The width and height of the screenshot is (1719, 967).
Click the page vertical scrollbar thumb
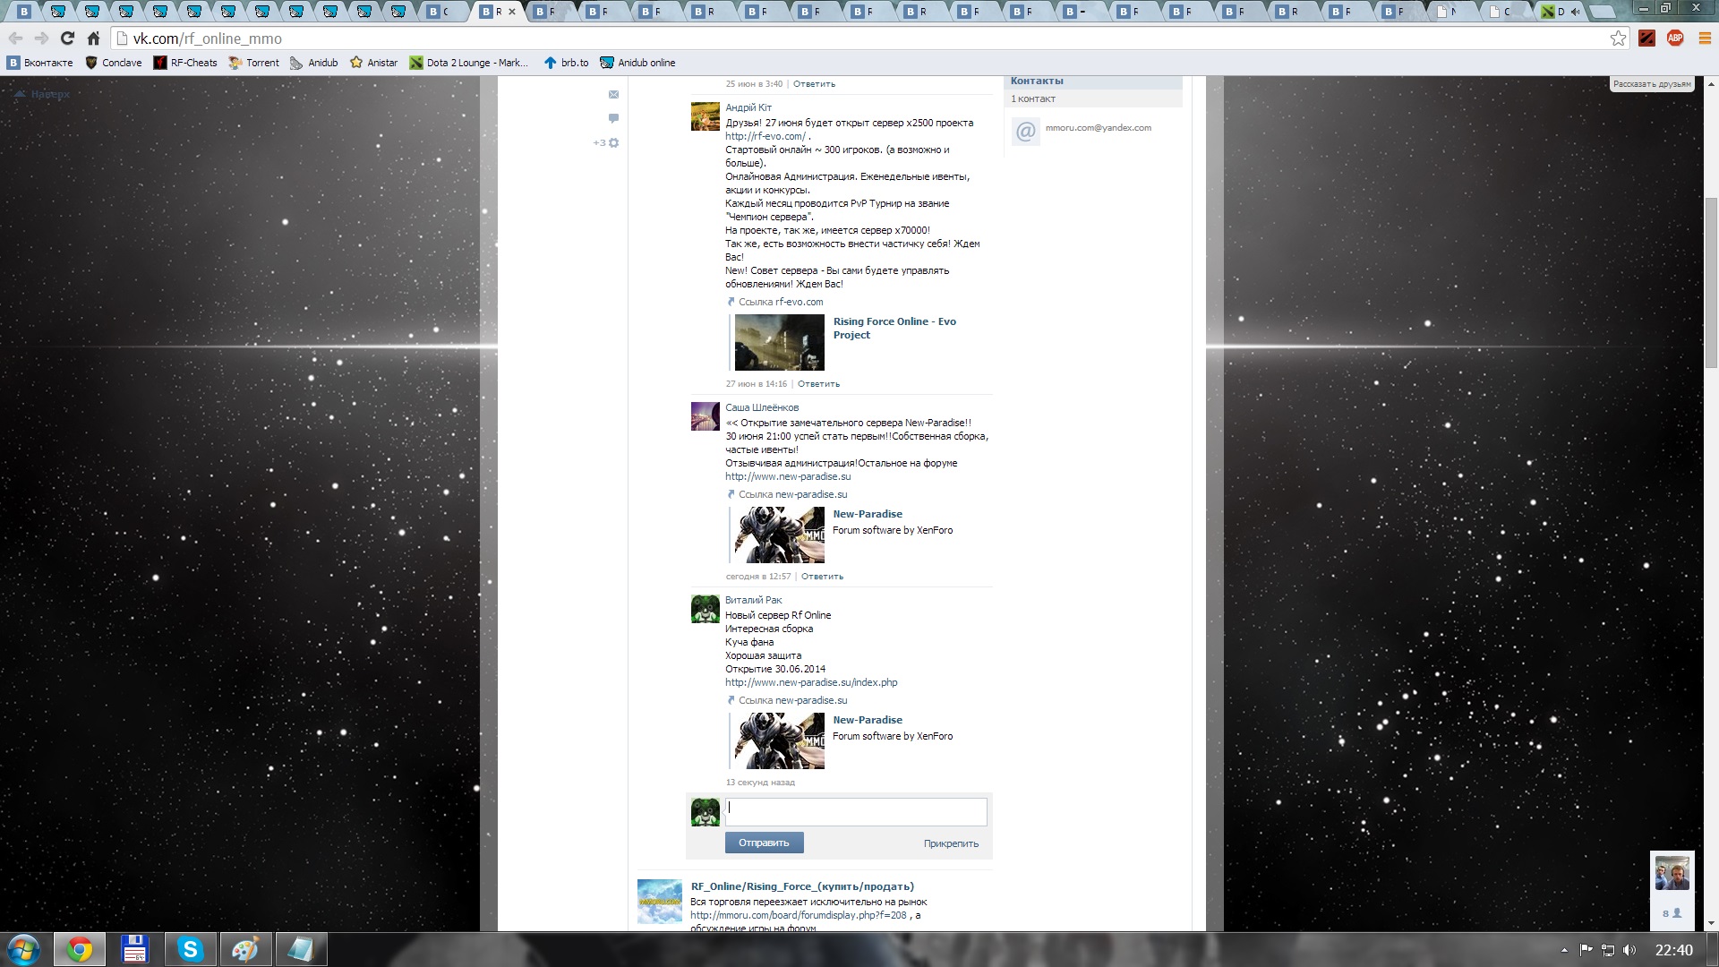click(1711, 282)
